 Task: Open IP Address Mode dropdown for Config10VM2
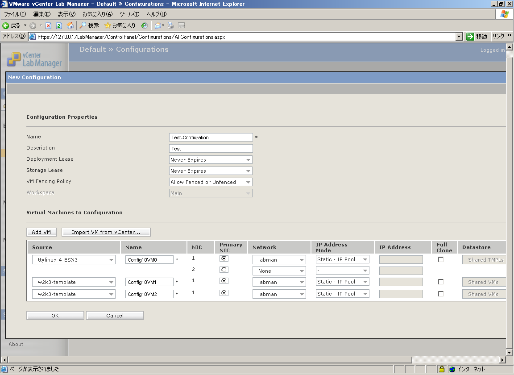click(x=343, y=294)
